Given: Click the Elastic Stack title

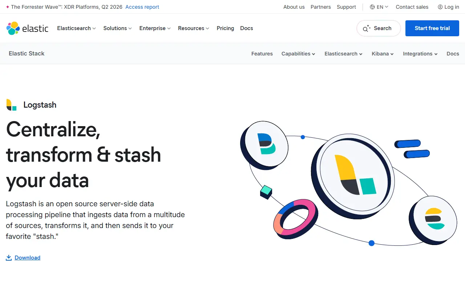Looking at the screenshot, I should coord(27,54).
